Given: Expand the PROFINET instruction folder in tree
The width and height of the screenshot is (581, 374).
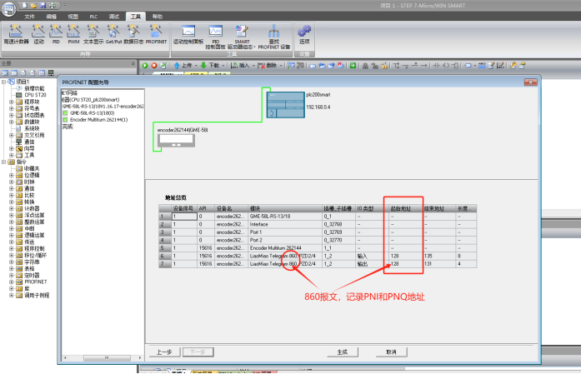Looking at the screenshot, I should click(11, 282).
